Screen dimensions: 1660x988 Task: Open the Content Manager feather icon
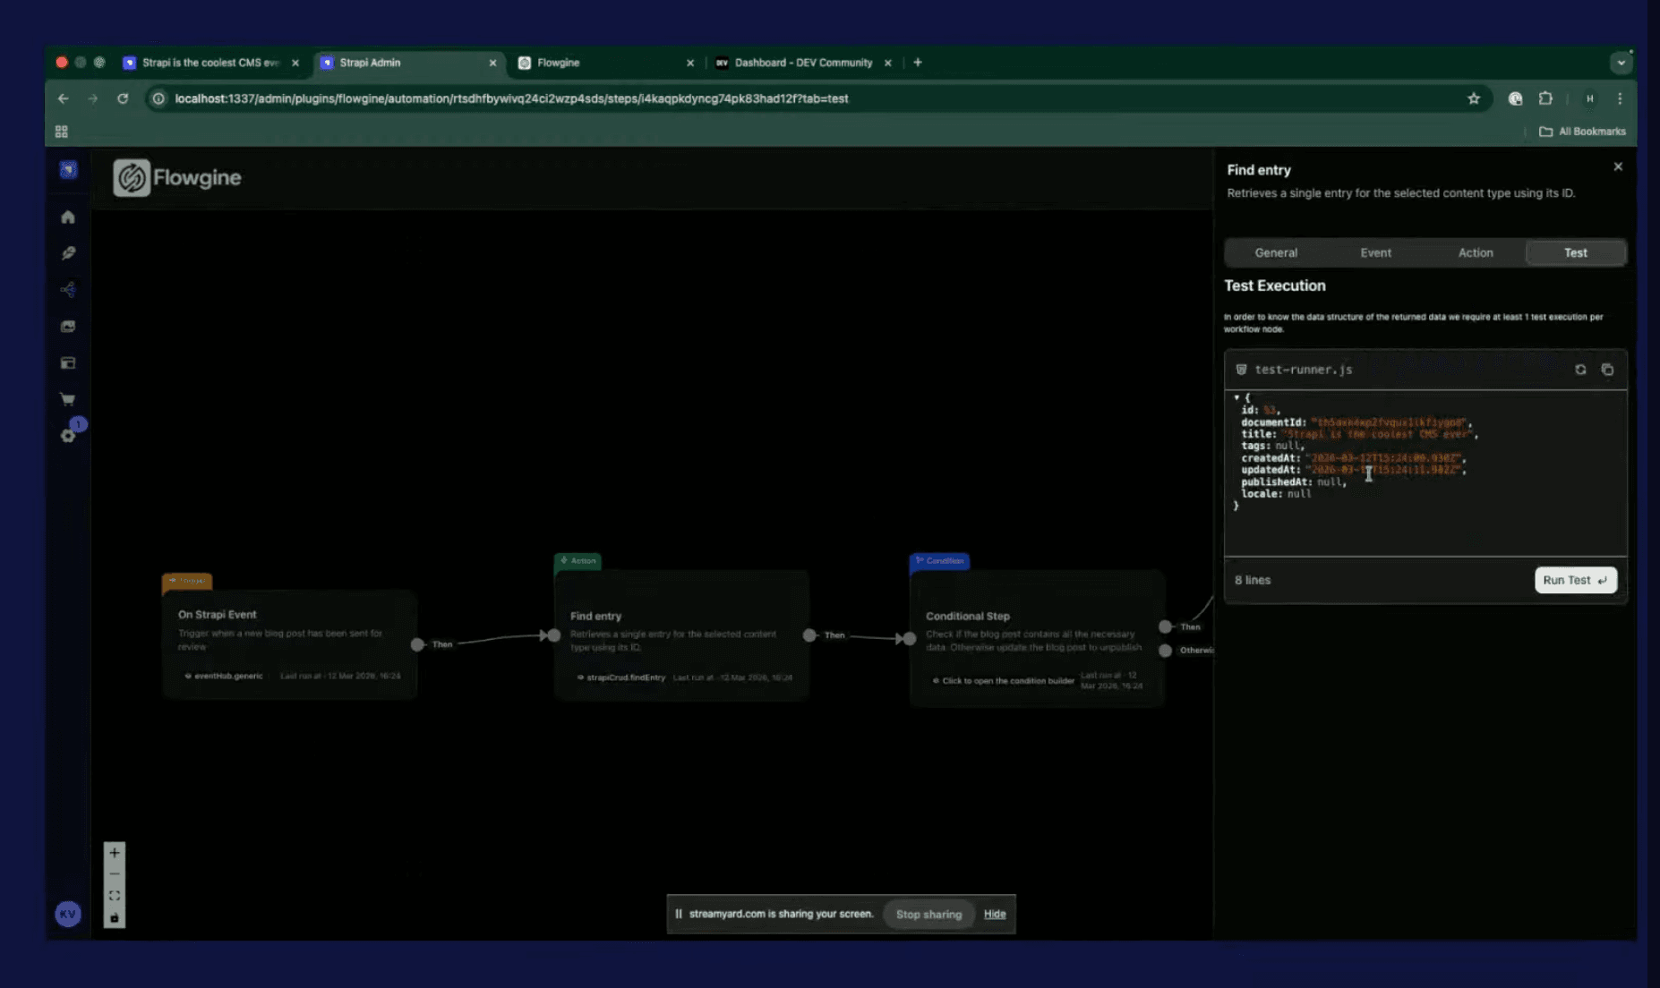[68, 253]
